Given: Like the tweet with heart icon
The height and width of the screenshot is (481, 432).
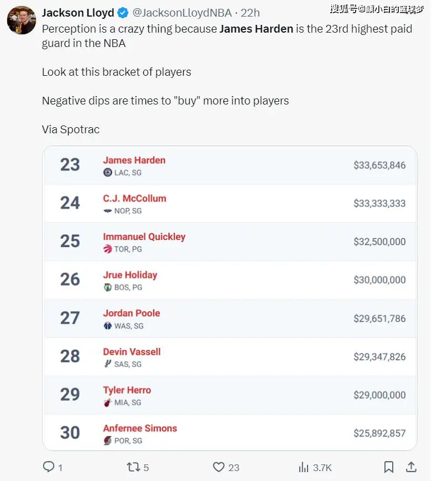Looking at the screenshot, I should [218, 467].
